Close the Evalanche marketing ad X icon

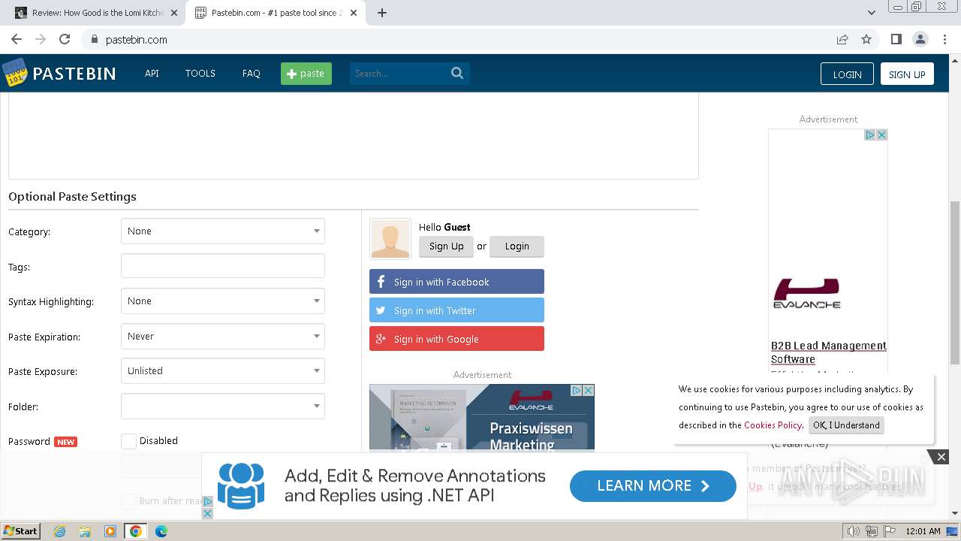tap(589, 390)
